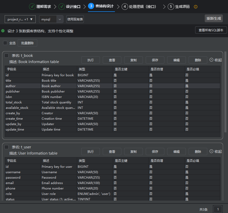
Task: Click the step 4 circle icon
Action: click(x=125, y=6)
